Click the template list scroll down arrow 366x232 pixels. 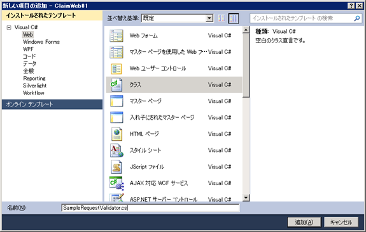pos(246,198)
